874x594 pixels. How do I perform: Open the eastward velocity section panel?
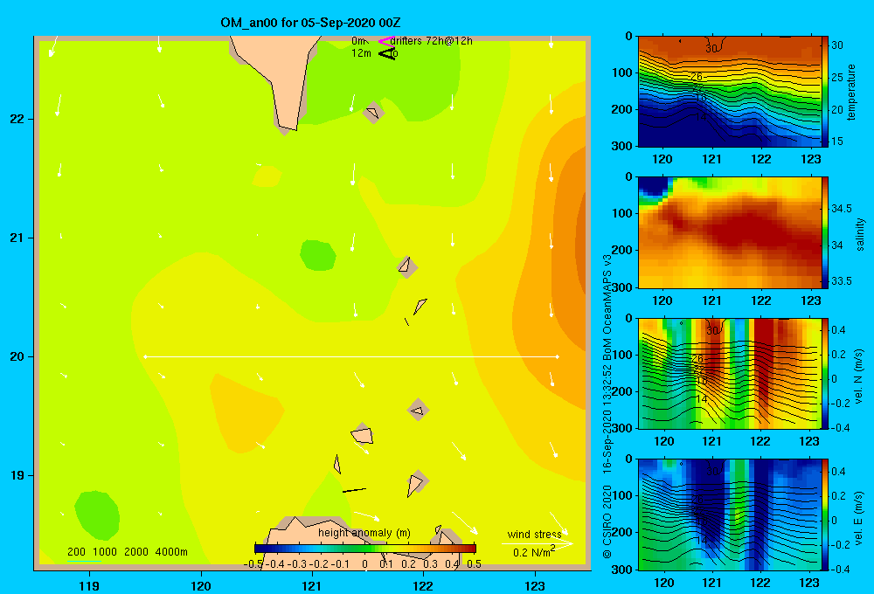pyautogui.click(x=730, y=515)
